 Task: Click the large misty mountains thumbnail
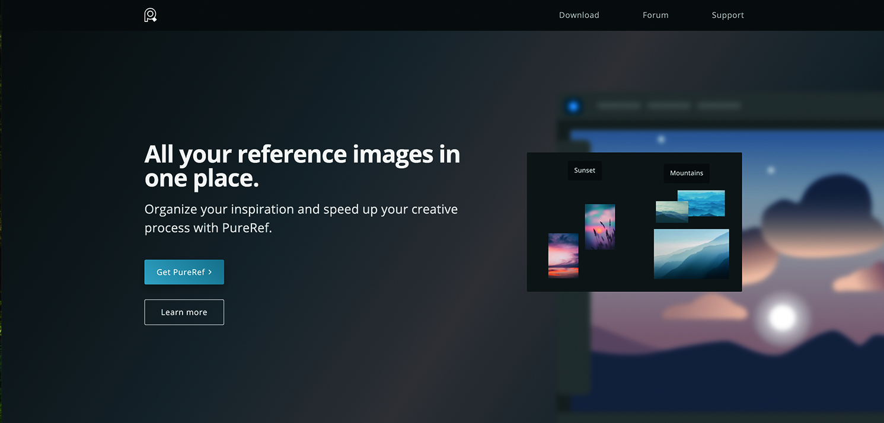pyautogui.click(x=691, y=254)
